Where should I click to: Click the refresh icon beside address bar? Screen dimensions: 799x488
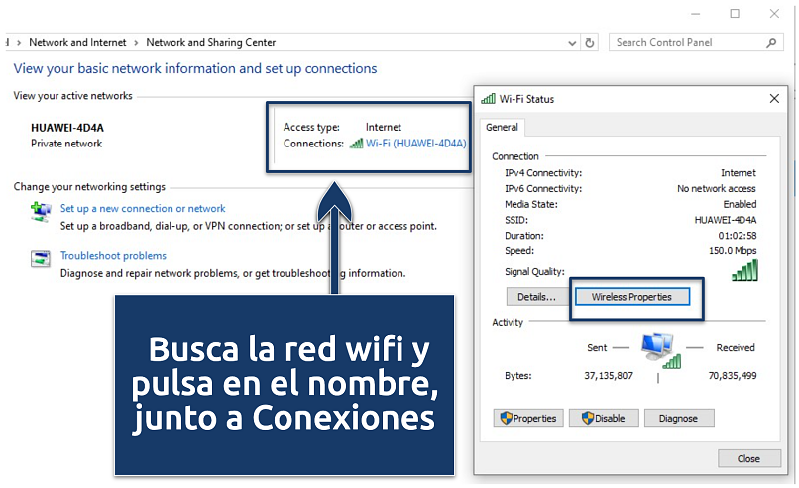590,43
